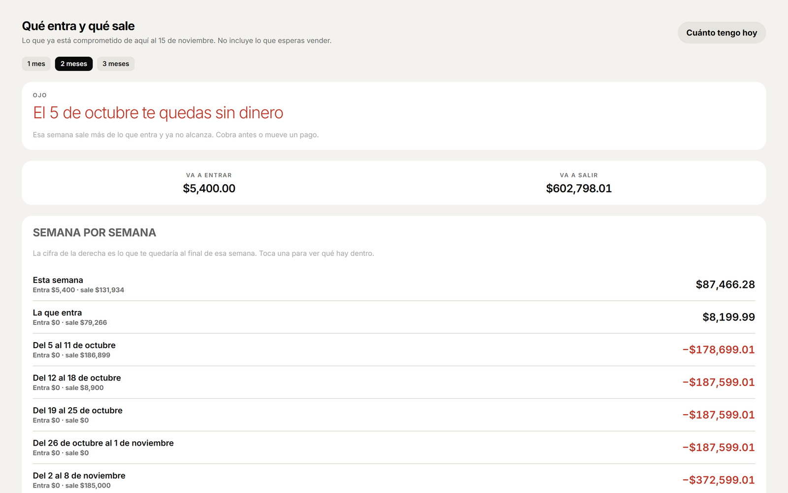Select the '2 meses' period tab
This screenshot has width=788, height=493.
(x=74, y=64)
